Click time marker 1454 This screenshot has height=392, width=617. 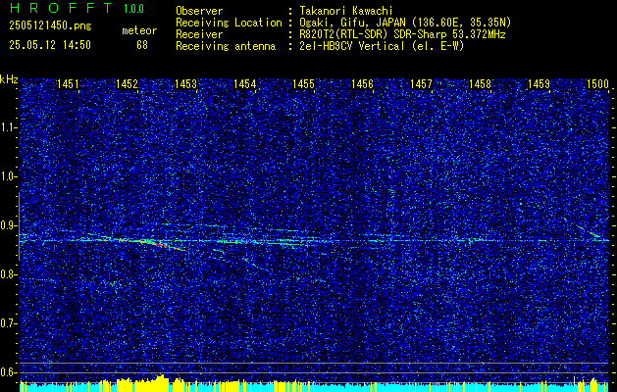pyautogui.click(x=245, y=83)
